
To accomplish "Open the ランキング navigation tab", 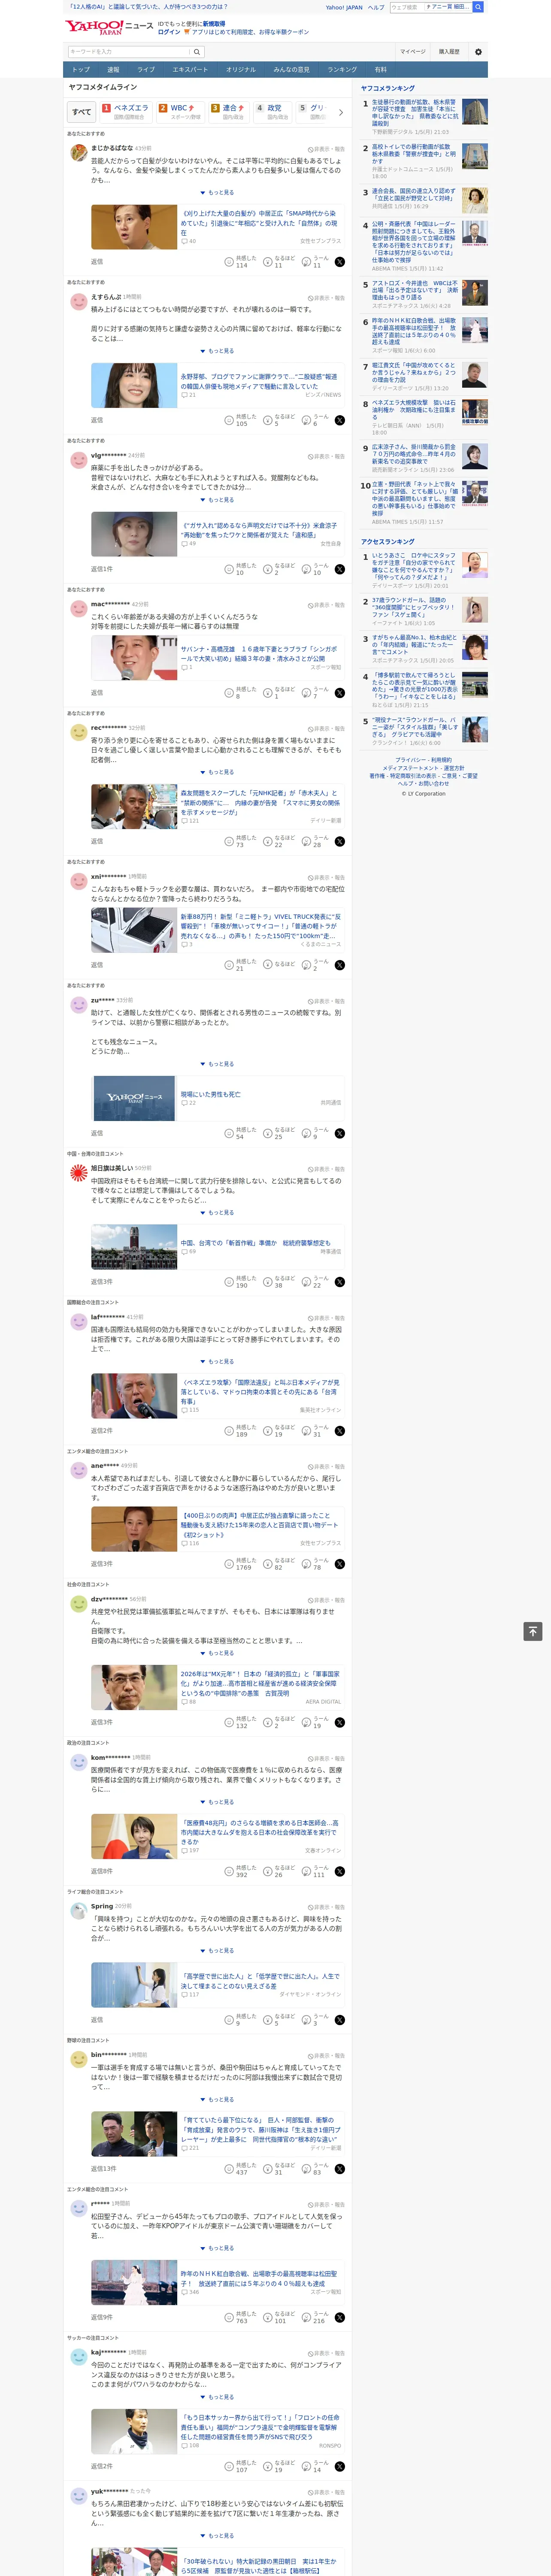I will [342, 70].
